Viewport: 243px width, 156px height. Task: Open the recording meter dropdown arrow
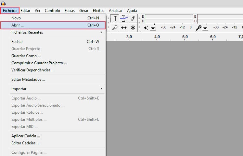point(205,28)
